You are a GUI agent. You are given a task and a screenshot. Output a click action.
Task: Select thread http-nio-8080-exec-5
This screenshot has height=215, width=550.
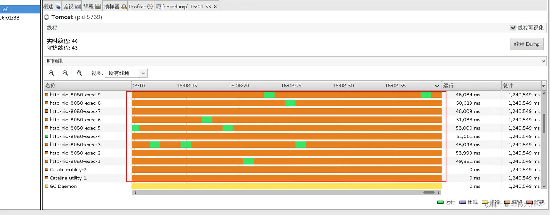coord(75,128)
